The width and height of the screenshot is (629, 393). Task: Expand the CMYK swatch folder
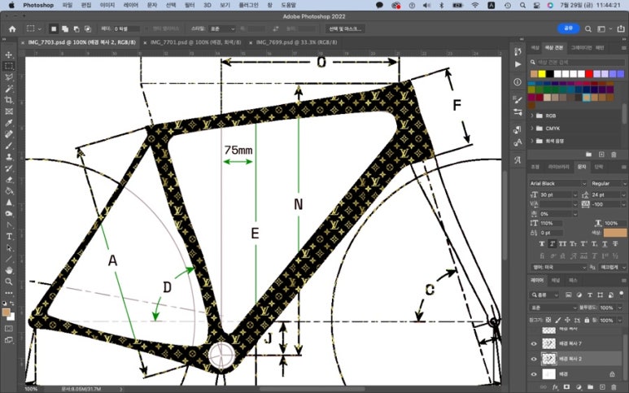(532, 129)
